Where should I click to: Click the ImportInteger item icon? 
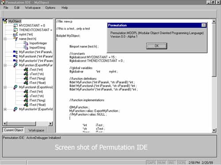coord(26,43)
